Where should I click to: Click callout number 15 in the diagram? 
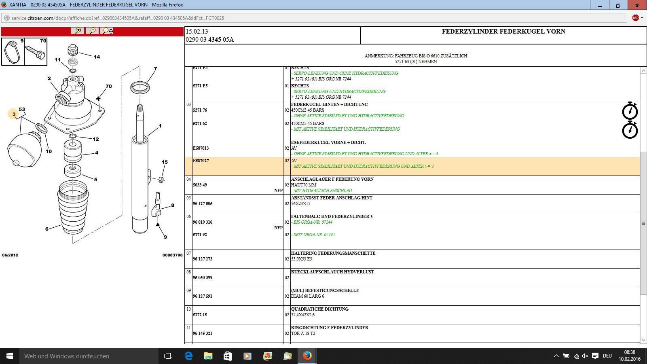tap(165, 162)
